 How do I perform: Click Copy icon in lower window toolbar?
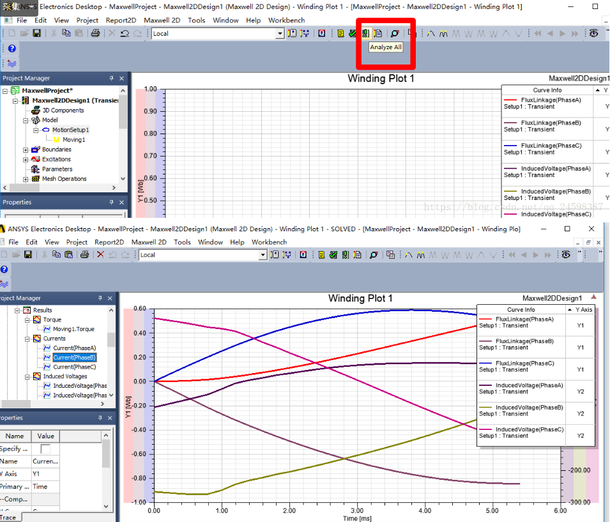coord(56,254)
